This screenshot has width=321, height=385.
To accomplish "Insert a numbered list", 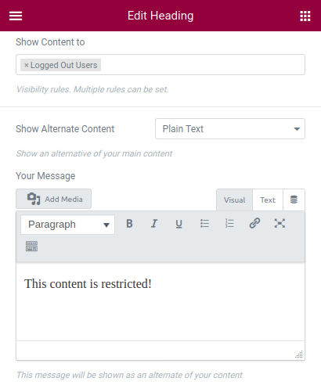I will 229,224.
